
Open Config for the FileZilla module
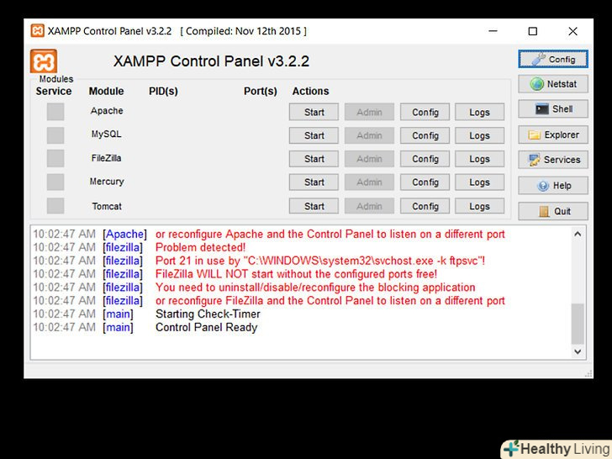click(x=425, y=159)
